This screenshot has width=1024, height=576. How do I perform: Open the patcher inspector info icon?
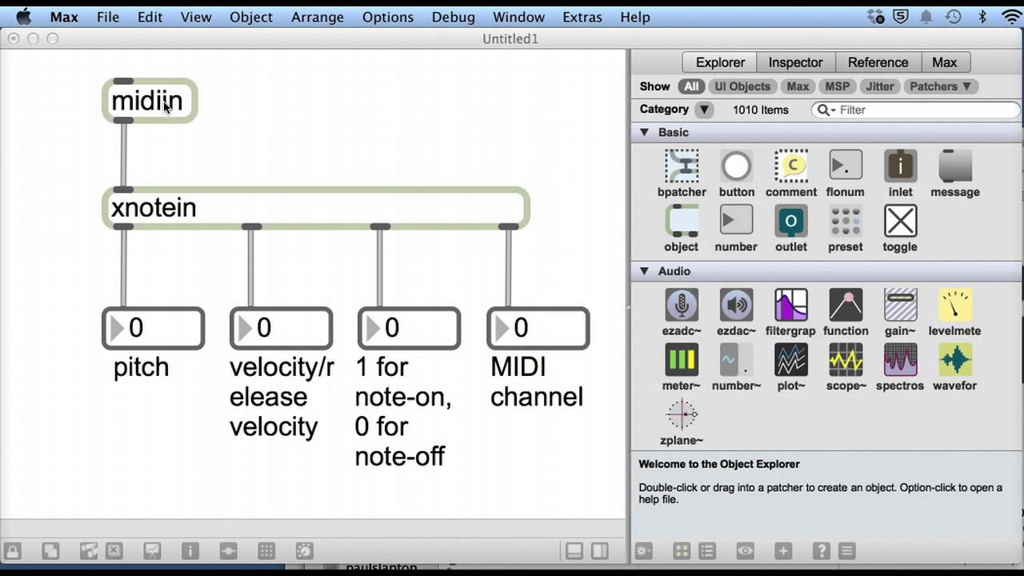pyautogui.click(x=190, y=550)
